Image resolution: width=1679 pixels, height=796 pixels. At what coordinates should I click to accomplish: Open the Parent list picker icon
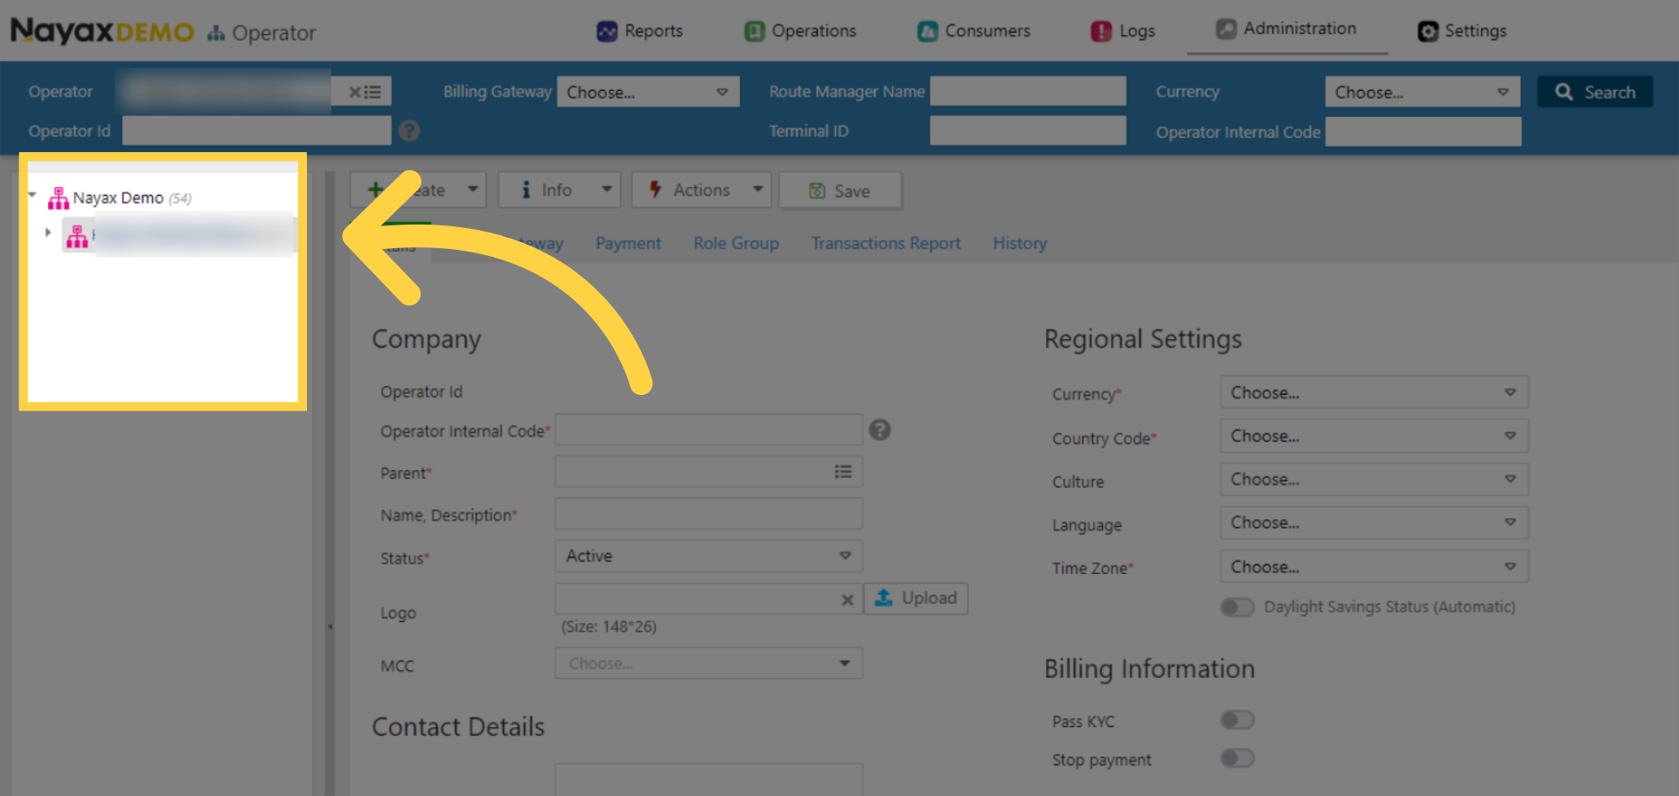point(843,472)
